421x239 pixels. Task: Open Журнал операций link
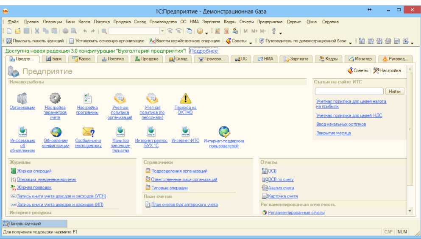click(x=34, y=171)
